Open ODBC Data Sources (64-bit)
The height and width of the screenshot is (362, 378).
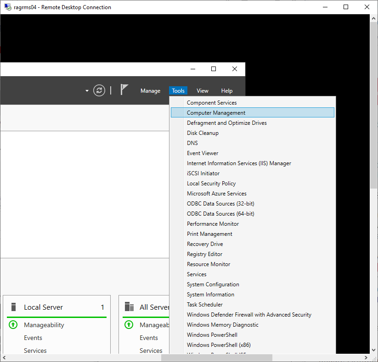[x=253, y=214]
